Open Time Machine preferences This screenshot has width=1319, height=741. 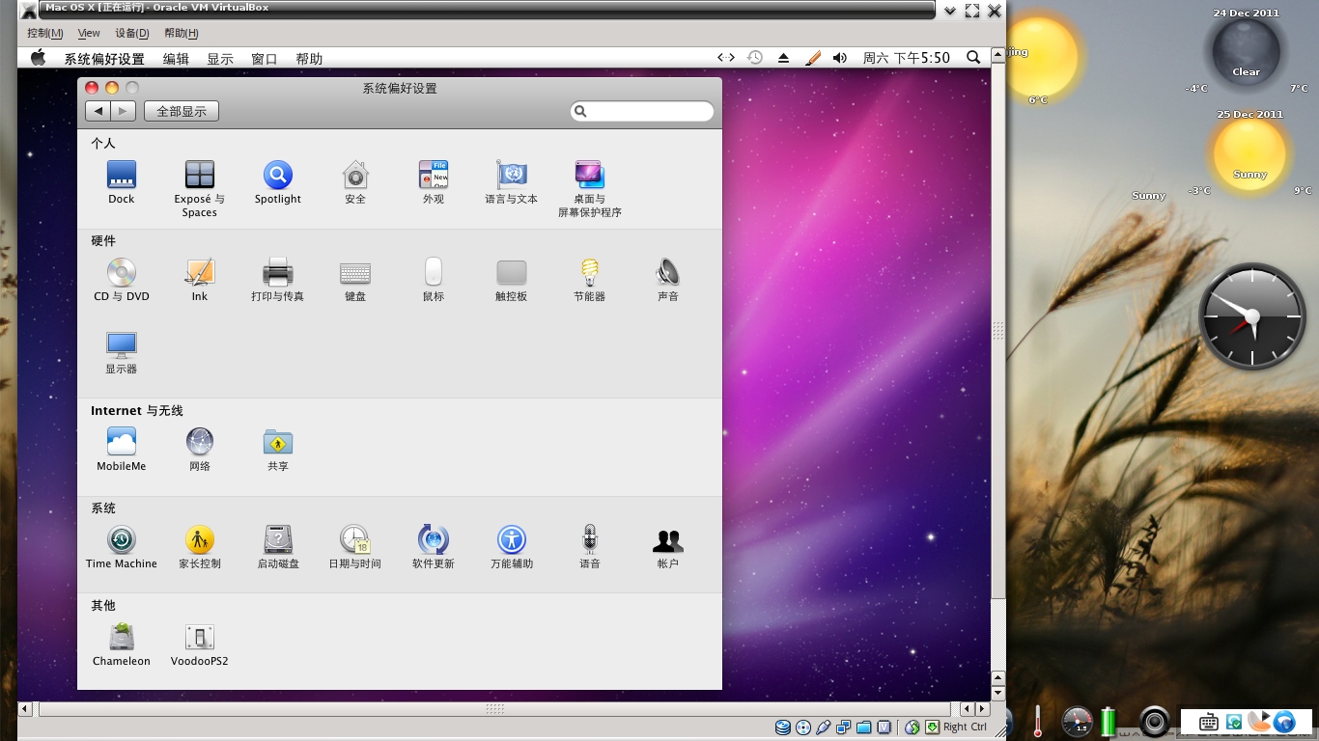[x=121, y=547]
